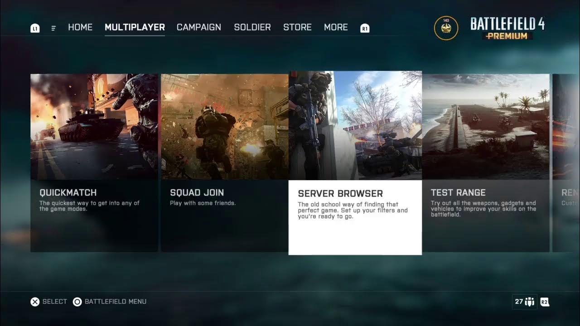Screen dimensions: 580x326
Task: Select the MULTIPLAYER tab
Action: (x=135, y=27)
